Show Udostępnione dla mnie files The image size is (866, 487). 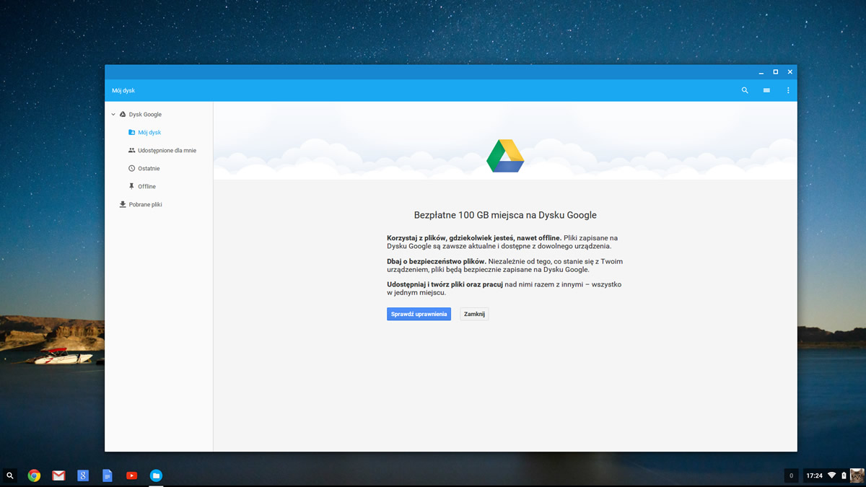tap(167, 150)
